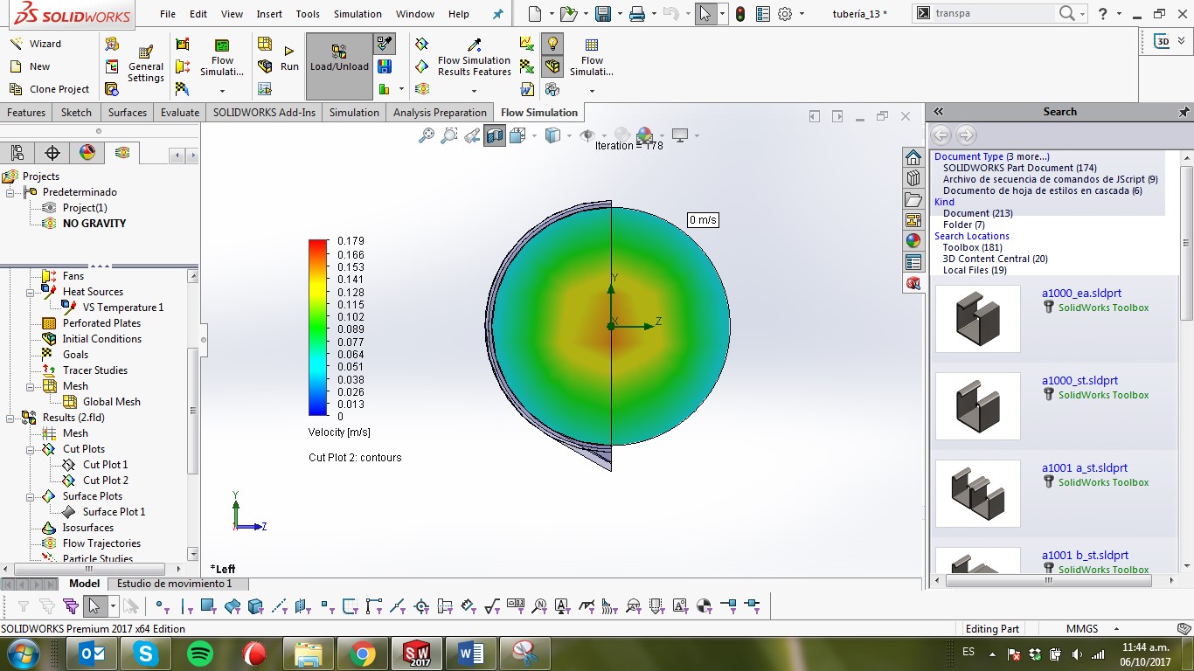Click Clone Project button
Image resolution: width=1194 pixels, height=671 pixels.
coord(49,89)
